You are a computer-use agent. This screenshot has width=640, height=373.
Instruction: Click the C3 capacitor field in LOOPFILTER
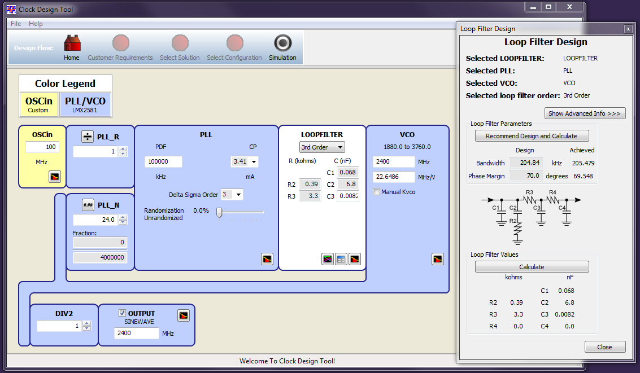(x=348, y=196)
